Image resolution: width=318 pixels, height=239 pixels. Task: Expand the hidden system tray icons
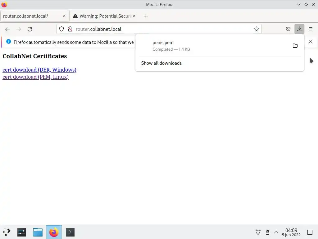[276, 232]
